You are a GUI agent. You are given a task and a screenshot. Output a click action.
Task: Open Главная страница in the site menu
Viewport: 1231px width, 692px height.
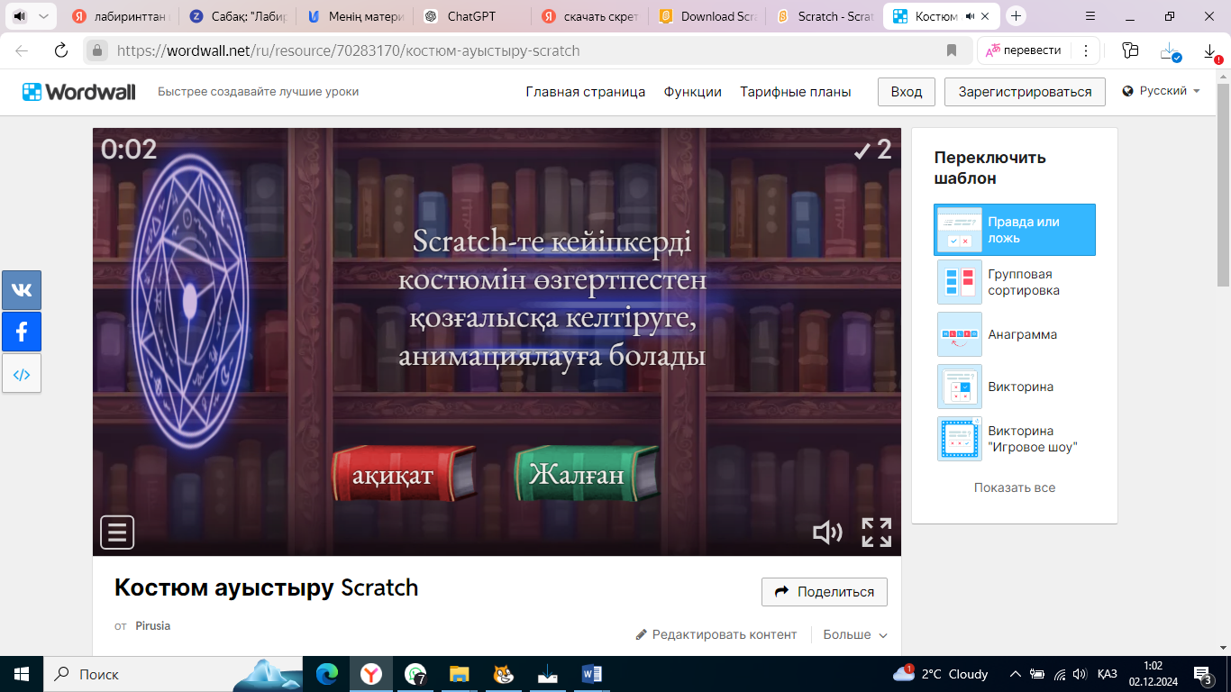click(x=586, y=92)
